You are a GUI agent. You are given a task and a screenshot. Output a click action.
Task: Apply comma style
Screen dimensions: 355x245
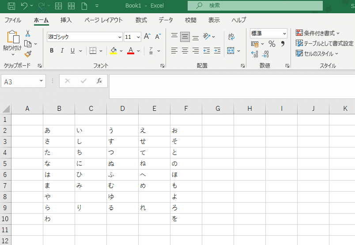click(x=283, y=43)
